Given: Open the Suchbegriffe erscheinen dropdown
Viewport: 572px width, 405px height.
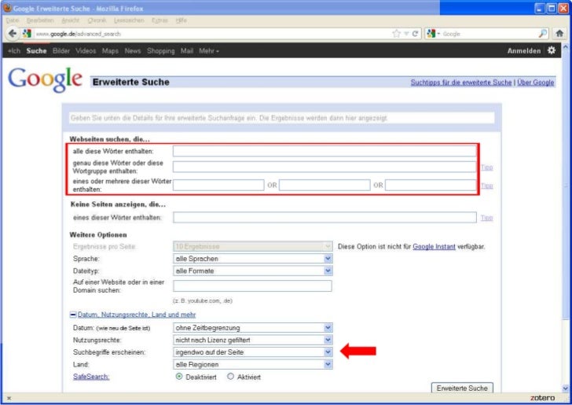Looking at the screenshot, I should click(x=252, y=352).
